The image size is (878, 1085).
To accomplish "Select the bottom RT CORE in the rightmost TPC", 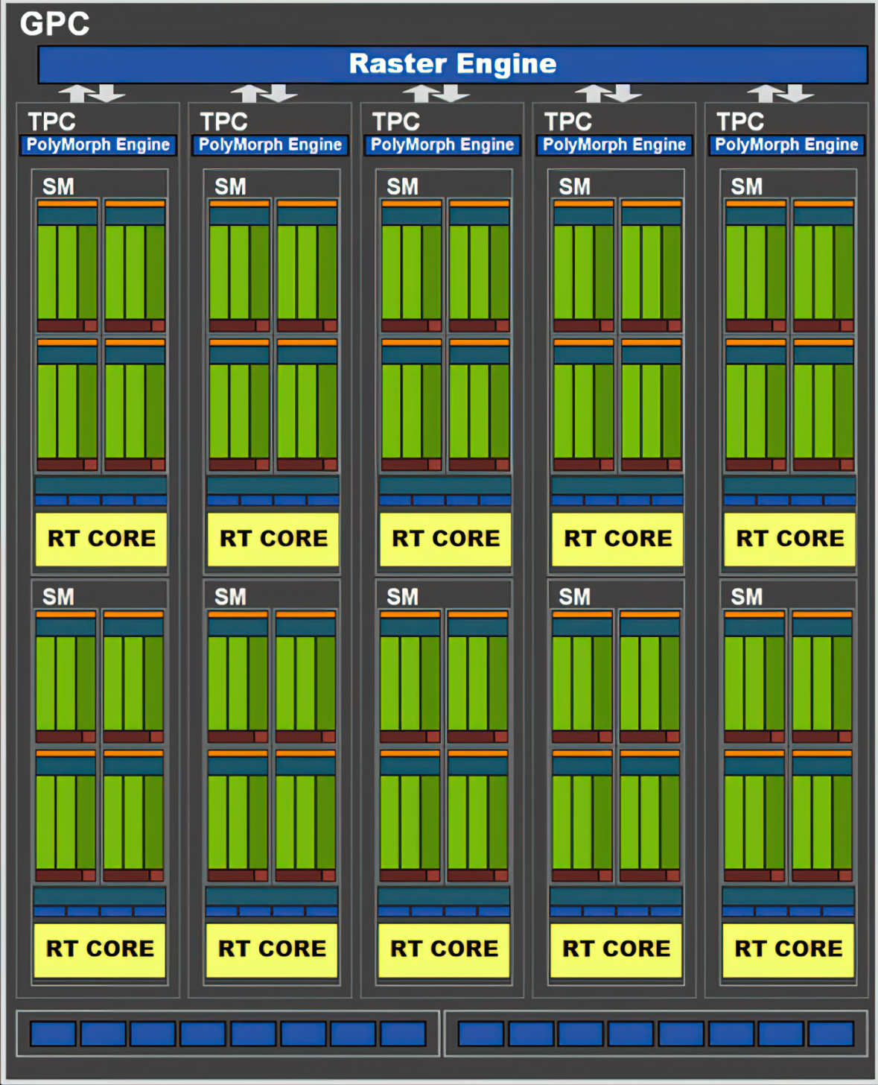I will (788, 949).
